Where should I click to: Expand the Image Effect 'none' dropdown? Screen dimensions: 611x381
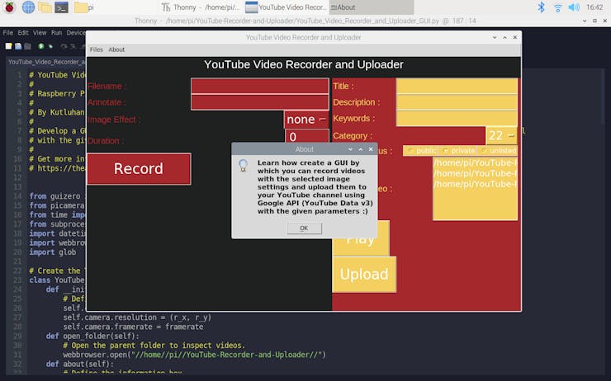click(306, 120)
